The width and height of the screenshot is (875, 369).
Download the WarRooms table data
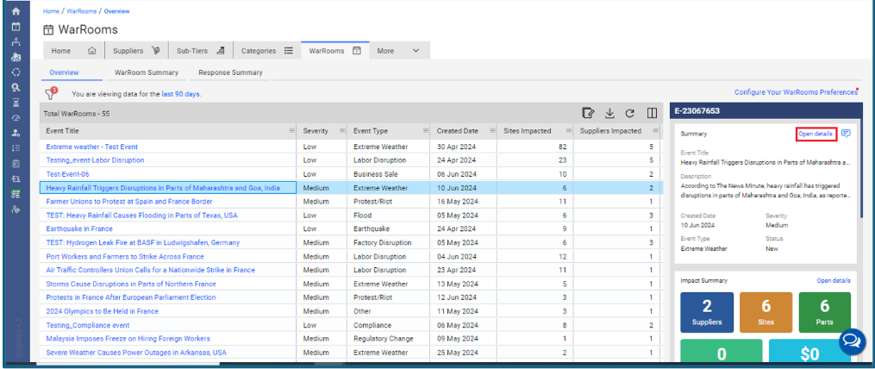coord(610,113)
